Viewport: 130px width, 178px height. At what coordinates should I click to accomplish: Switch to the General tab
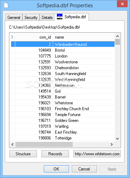tap(14, 18)
